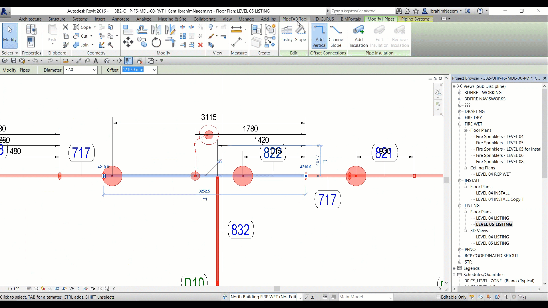The image size is (548, 308).
Task: Click the search keyword input field
Action: coord(362,11)
